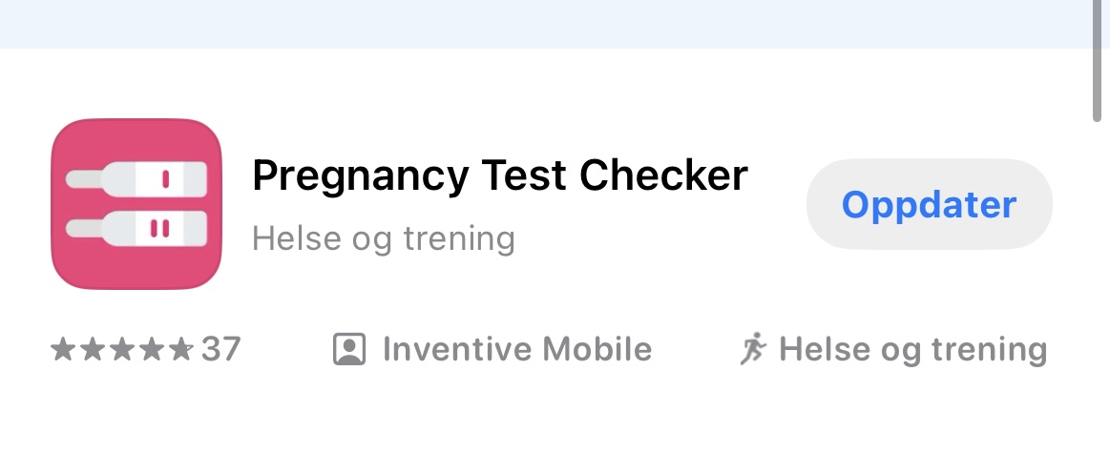1110x453 pixels.
Task: Select the fourth rating star
Action: (151, 350)
